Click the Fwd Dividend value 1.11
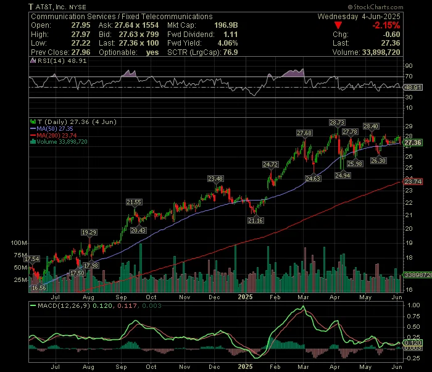The image size is (432, 372). pyautogui.click(x=231, y=35)
